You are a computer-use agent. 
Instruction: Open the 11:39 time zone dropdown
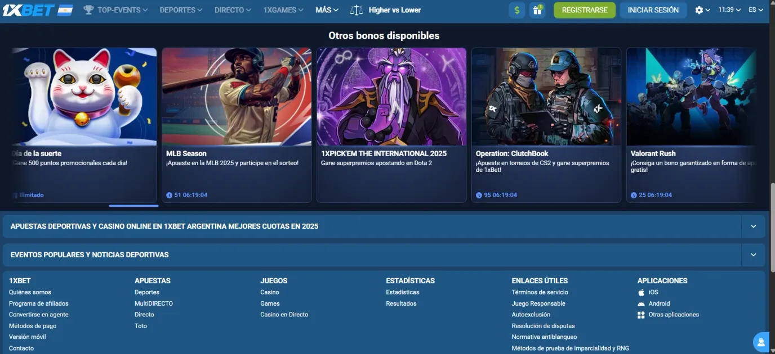click(x=729, y=10)
